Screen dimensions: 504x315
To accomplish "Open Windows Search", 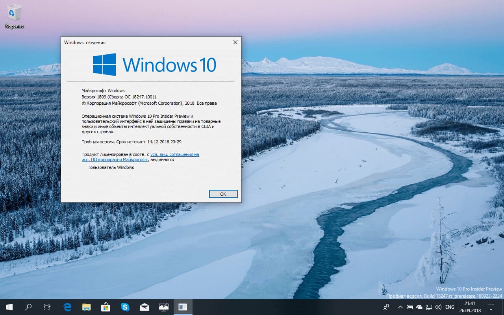I will coord(28,307).
